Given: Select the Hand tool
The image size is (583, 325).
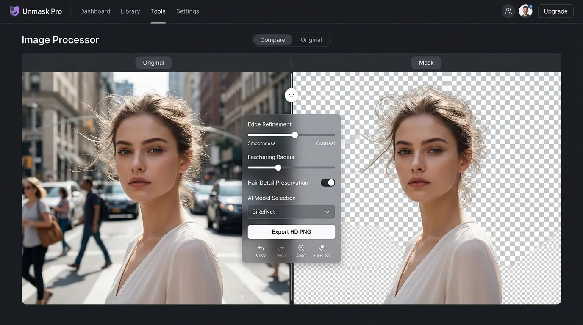Looking at the screenshot, I should click(x=322, y=251).
